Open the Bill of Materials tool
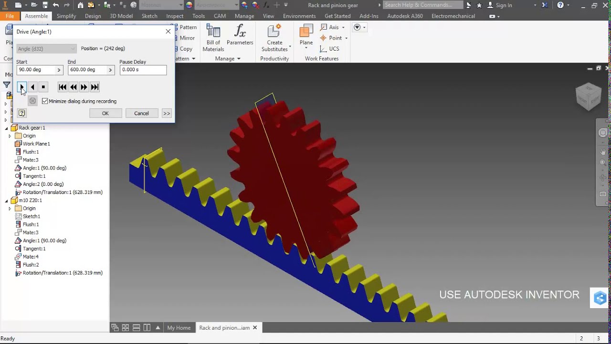611x344 pixels. coord(213,38)
